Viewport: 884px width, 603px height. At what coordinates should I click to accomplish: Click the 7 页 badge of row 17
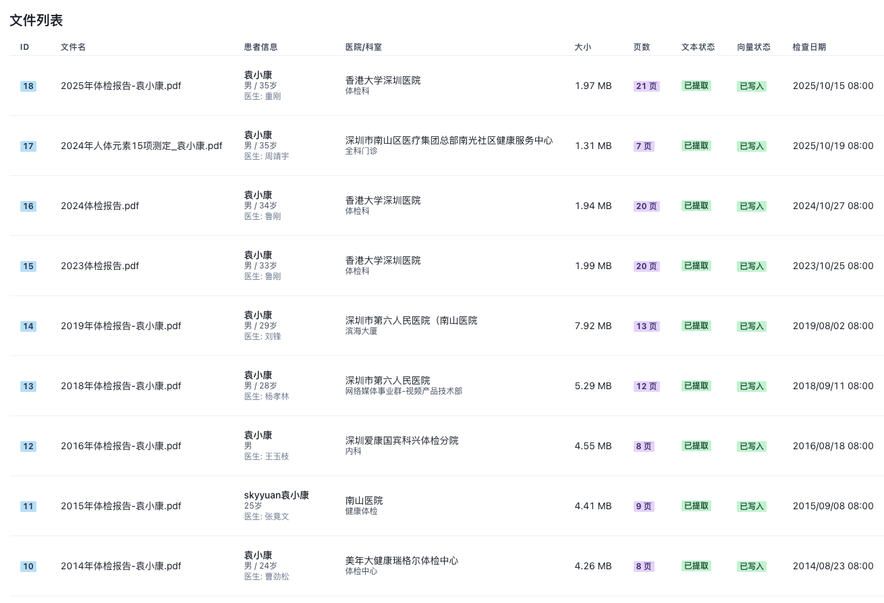643,146
